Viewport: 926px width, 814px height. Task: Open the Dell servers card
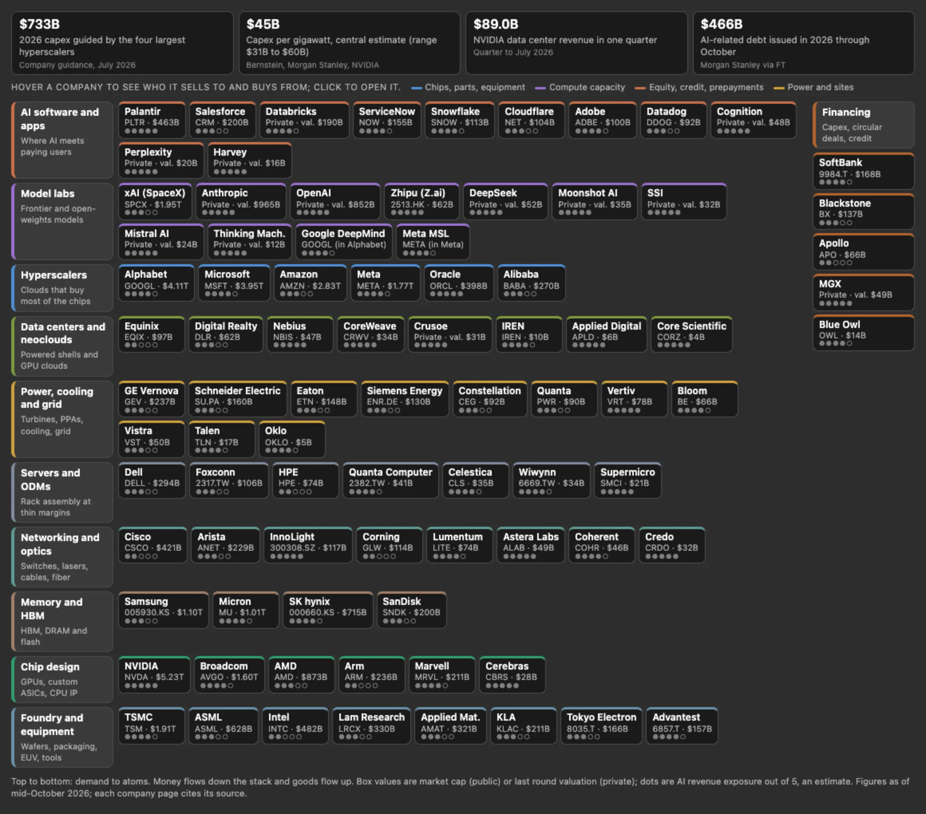click(152, 480)
